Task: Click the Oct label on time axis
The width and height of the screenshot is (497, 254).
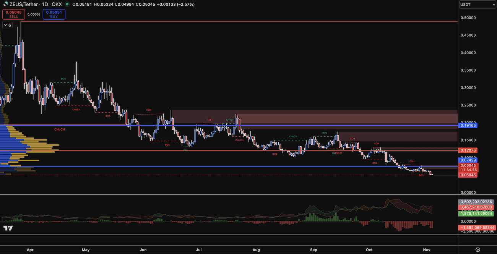Action: (369, 250)
